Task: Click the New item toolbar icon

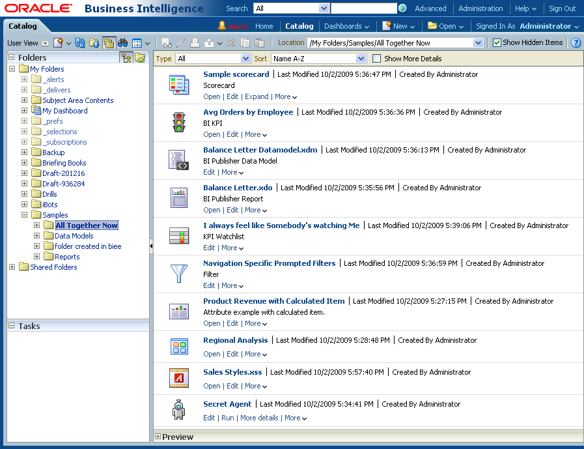Action: tap(58, 43)
